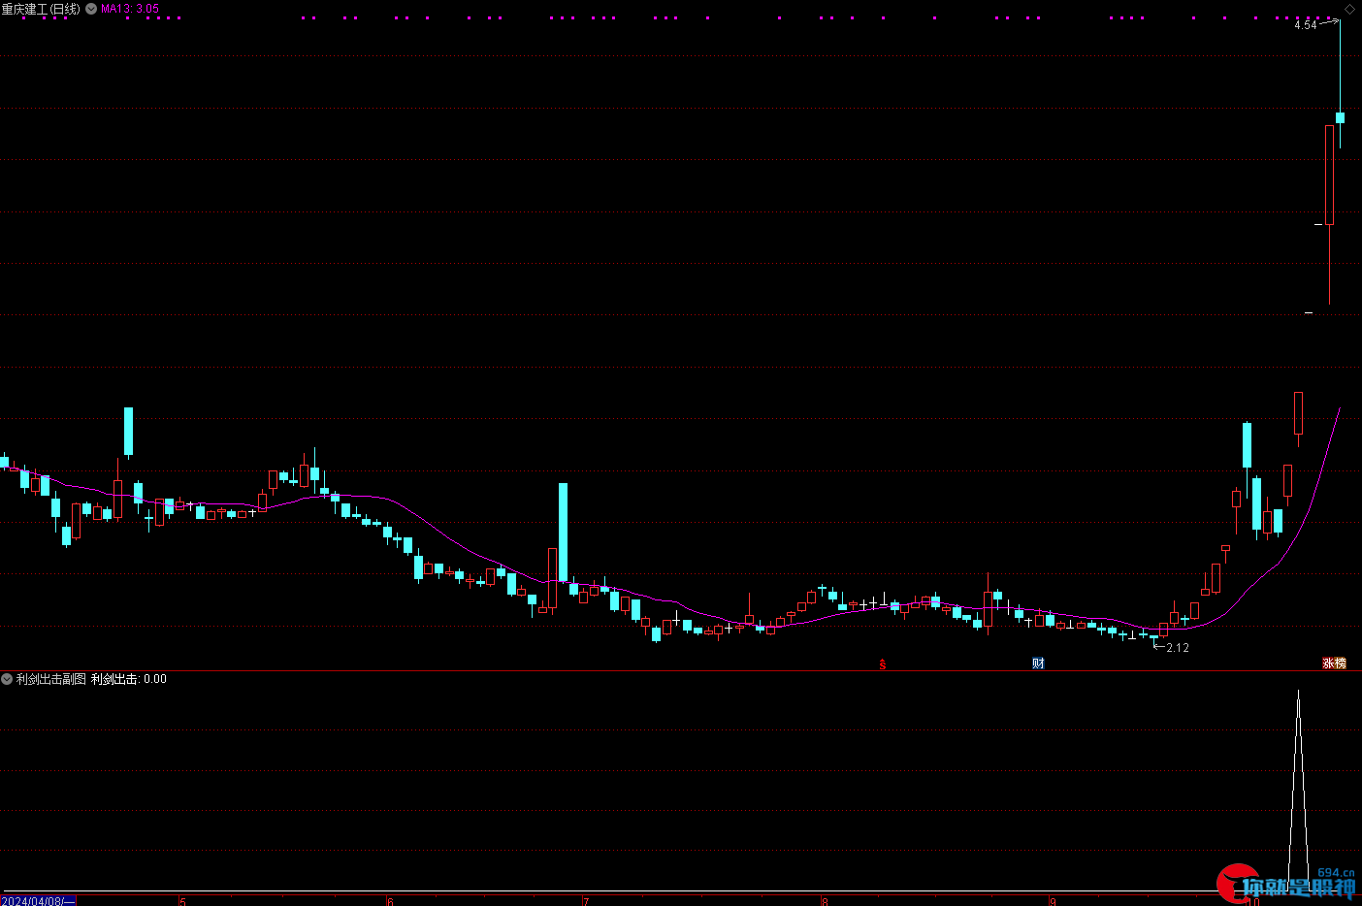Viewport: 1362px width, 906px height.
Task: Click the white spike in 利剑出击 sub-chart
Action: pyautogui.click(x=1298, y=791)
